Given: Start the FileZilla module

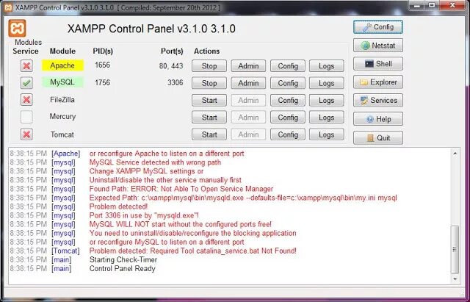Looking at the screenshot, I should [x=209, y=100].
